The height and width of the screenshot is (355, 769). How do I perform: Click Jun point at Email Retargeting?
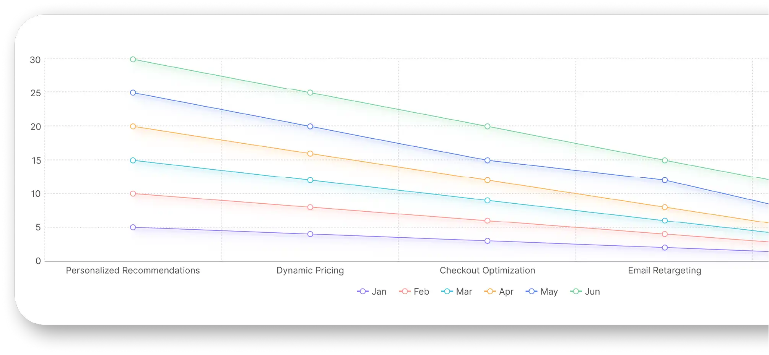(665, 160)
